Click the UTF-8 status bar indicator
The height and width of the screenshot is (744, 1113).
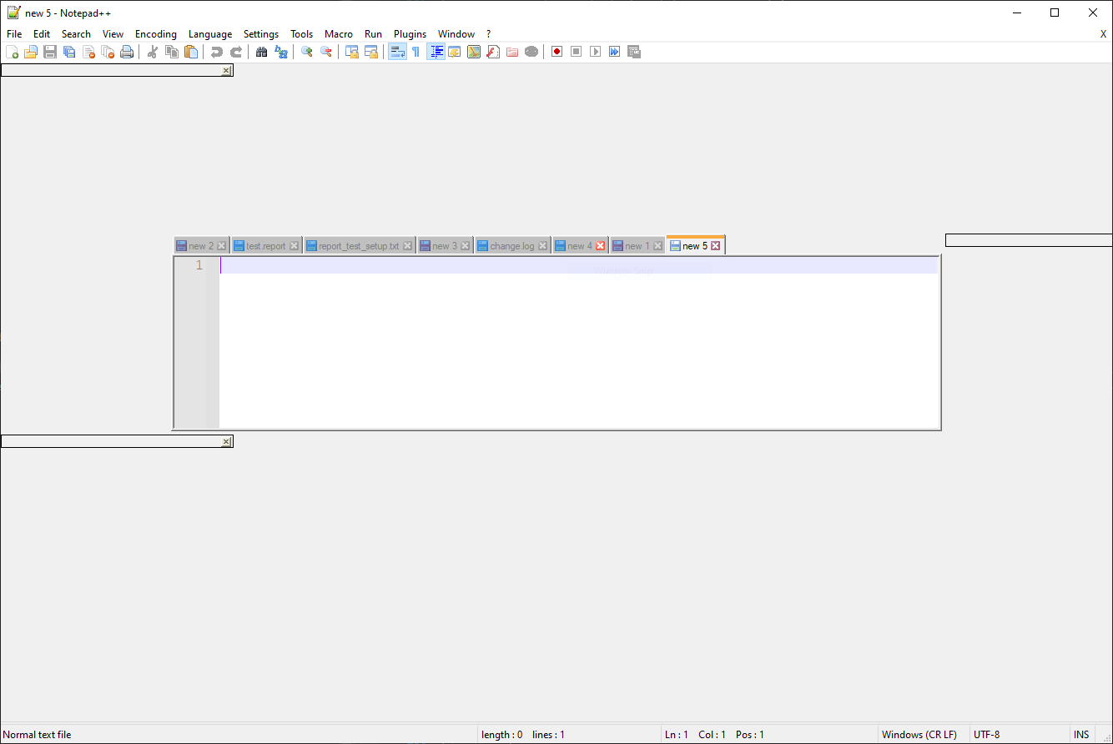(x=986, y=734)
